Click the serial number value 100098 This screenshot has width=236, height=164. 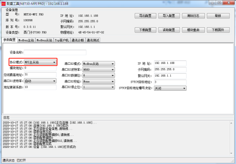(x=28, y=20)
